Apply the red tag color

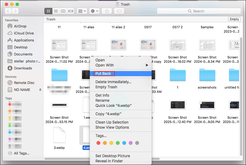click(98, 143)
